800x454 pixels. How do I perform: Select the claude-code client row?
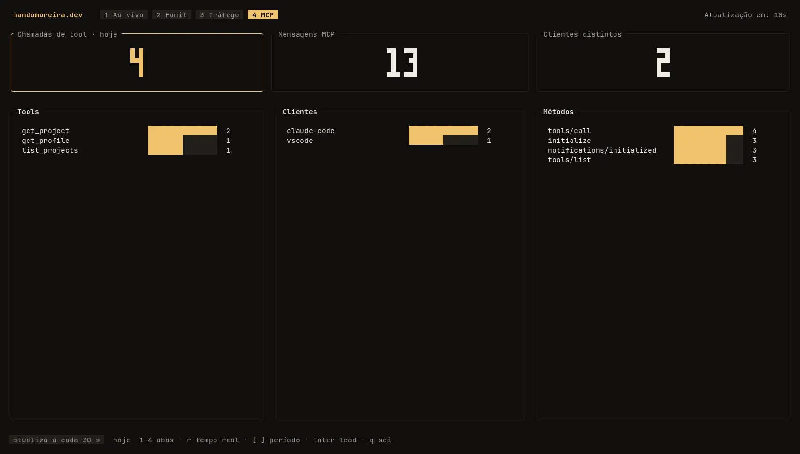(x=389, y=131)
